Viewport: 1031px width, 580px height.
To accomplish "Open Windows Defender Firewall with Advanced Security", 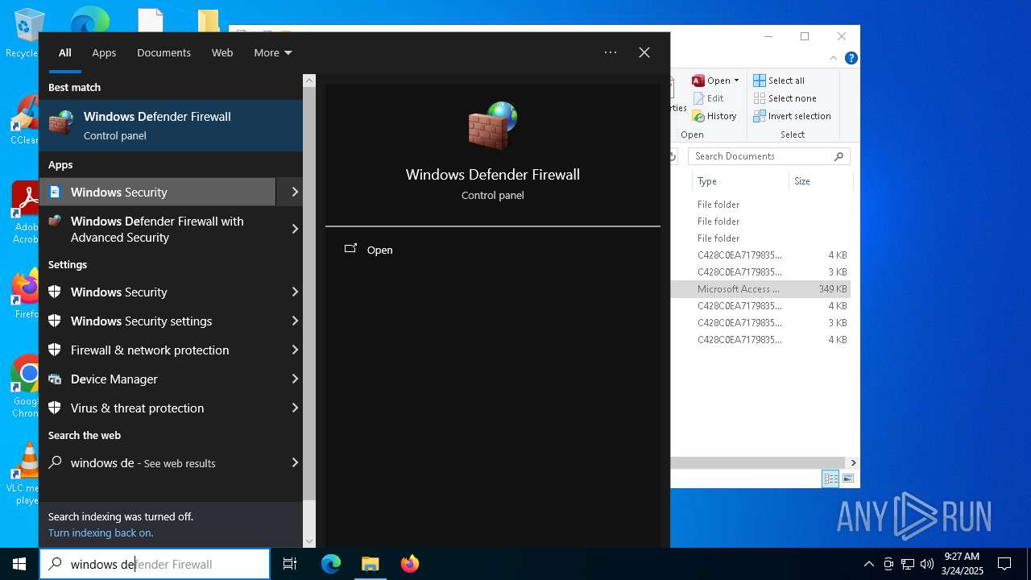I will [x=157, y=229].
